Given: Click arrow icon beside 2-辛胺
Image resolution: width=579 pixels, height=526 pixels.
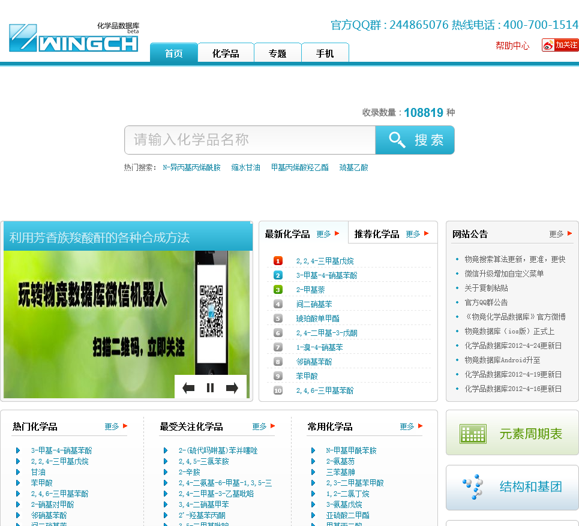Looking at the screenshot, I should [x=166, y=472].
